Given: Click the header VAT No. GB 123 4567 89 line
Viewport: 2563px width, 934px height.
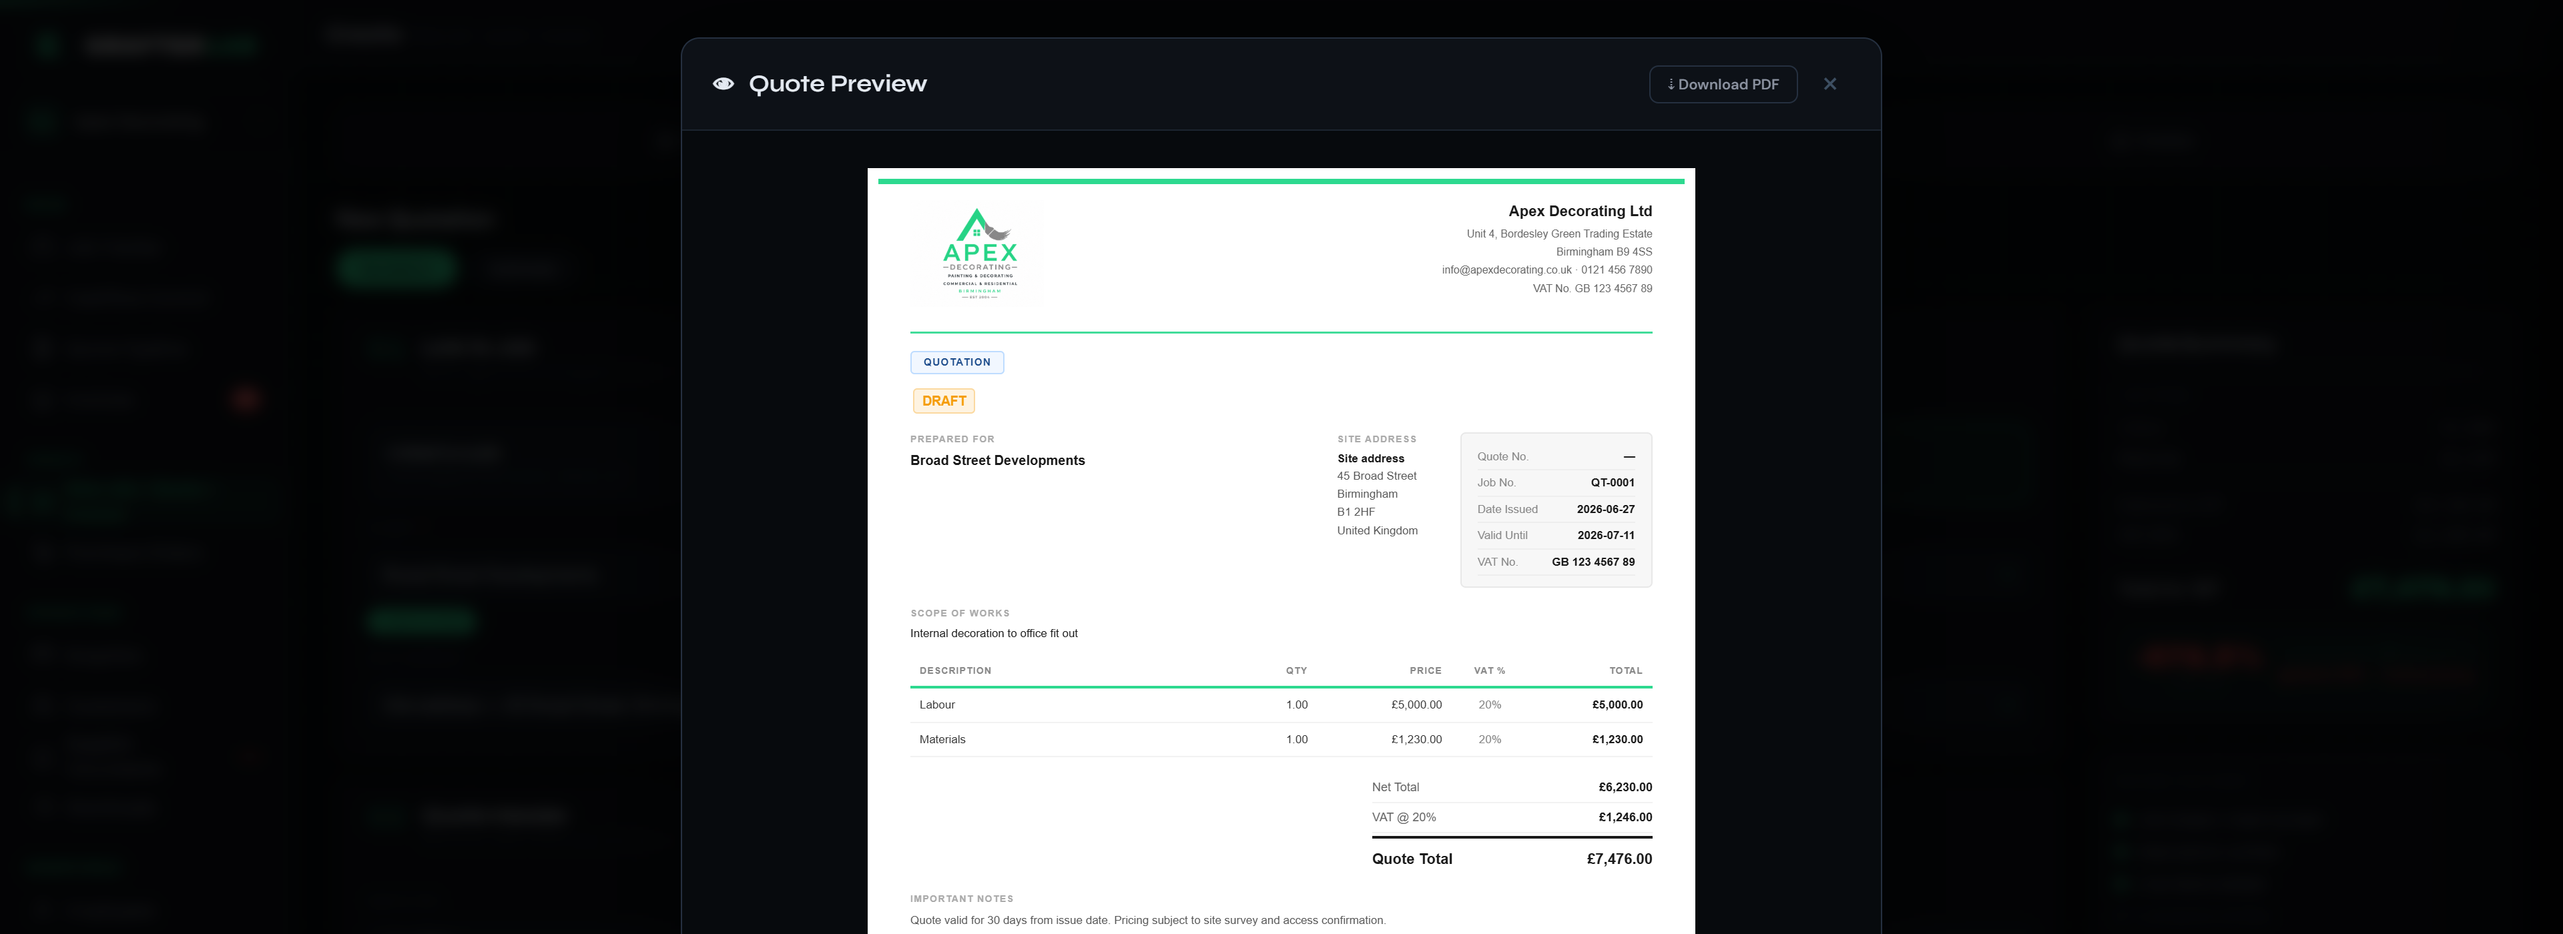Looking at the screenshot, I should 1592,288.
